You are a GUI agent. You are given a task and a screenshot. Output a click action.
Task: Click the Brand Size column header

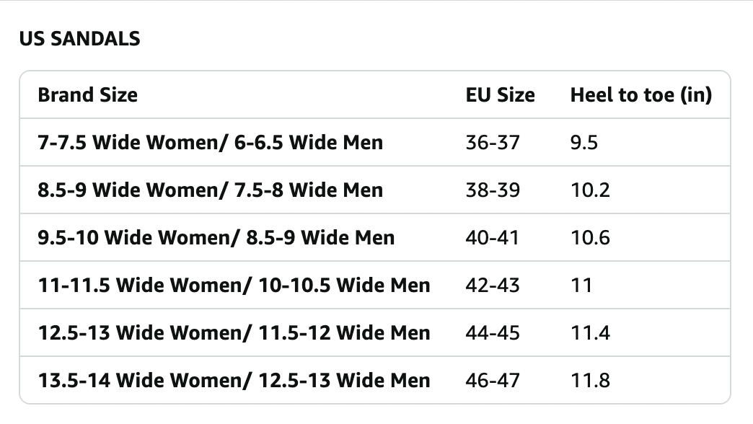87,94
